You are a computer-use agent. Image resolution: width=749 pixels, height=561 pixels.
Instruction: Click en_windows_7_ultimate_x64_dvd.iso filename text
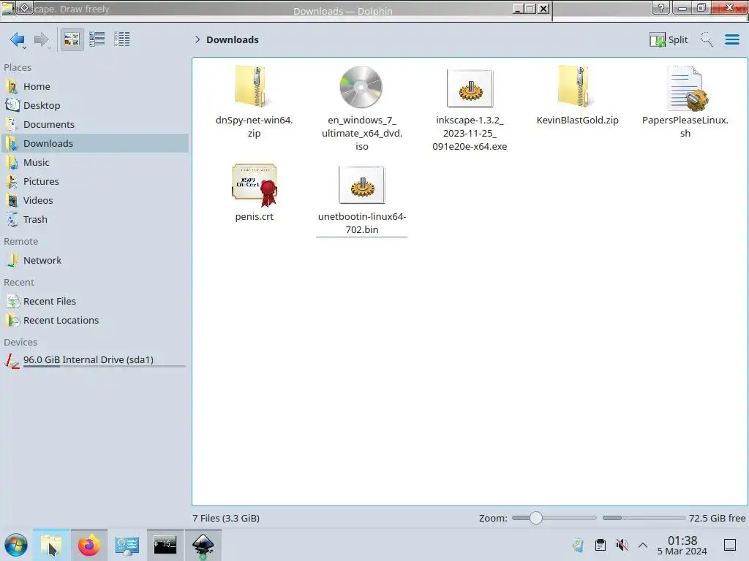coord(362,133)
